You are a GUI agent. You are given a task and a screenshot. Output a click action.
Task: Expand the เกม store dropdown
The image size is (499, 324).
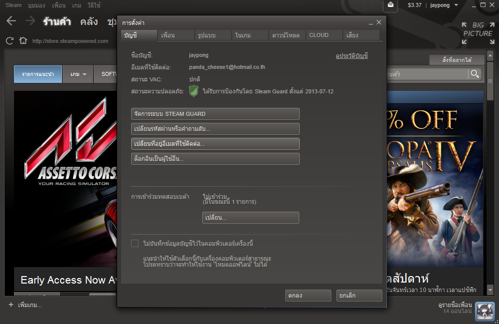click(78, 74)
